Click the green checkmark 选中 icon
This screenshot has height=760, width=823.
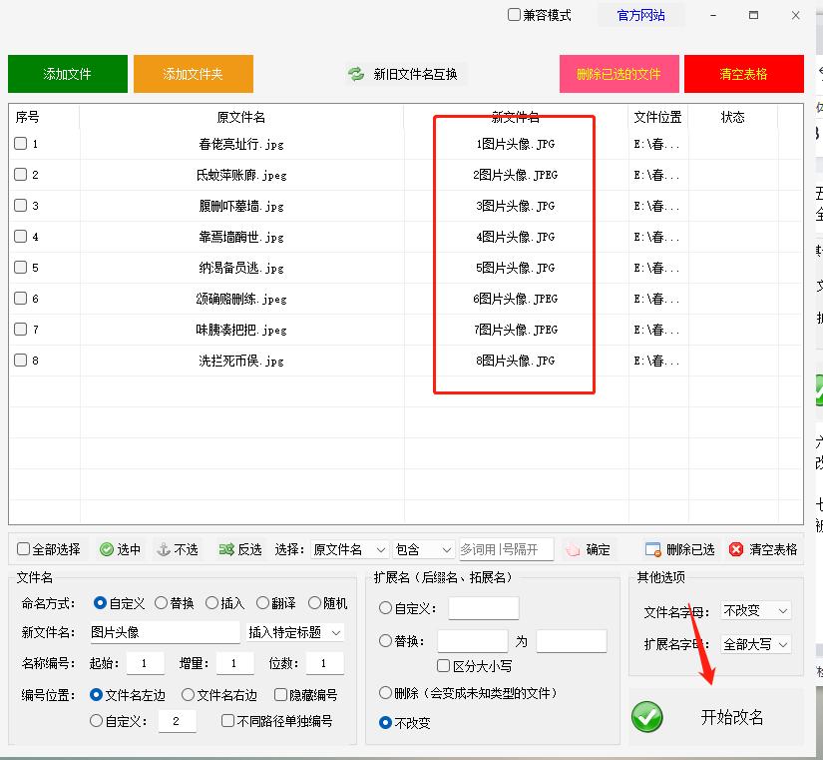coord(107,549)
